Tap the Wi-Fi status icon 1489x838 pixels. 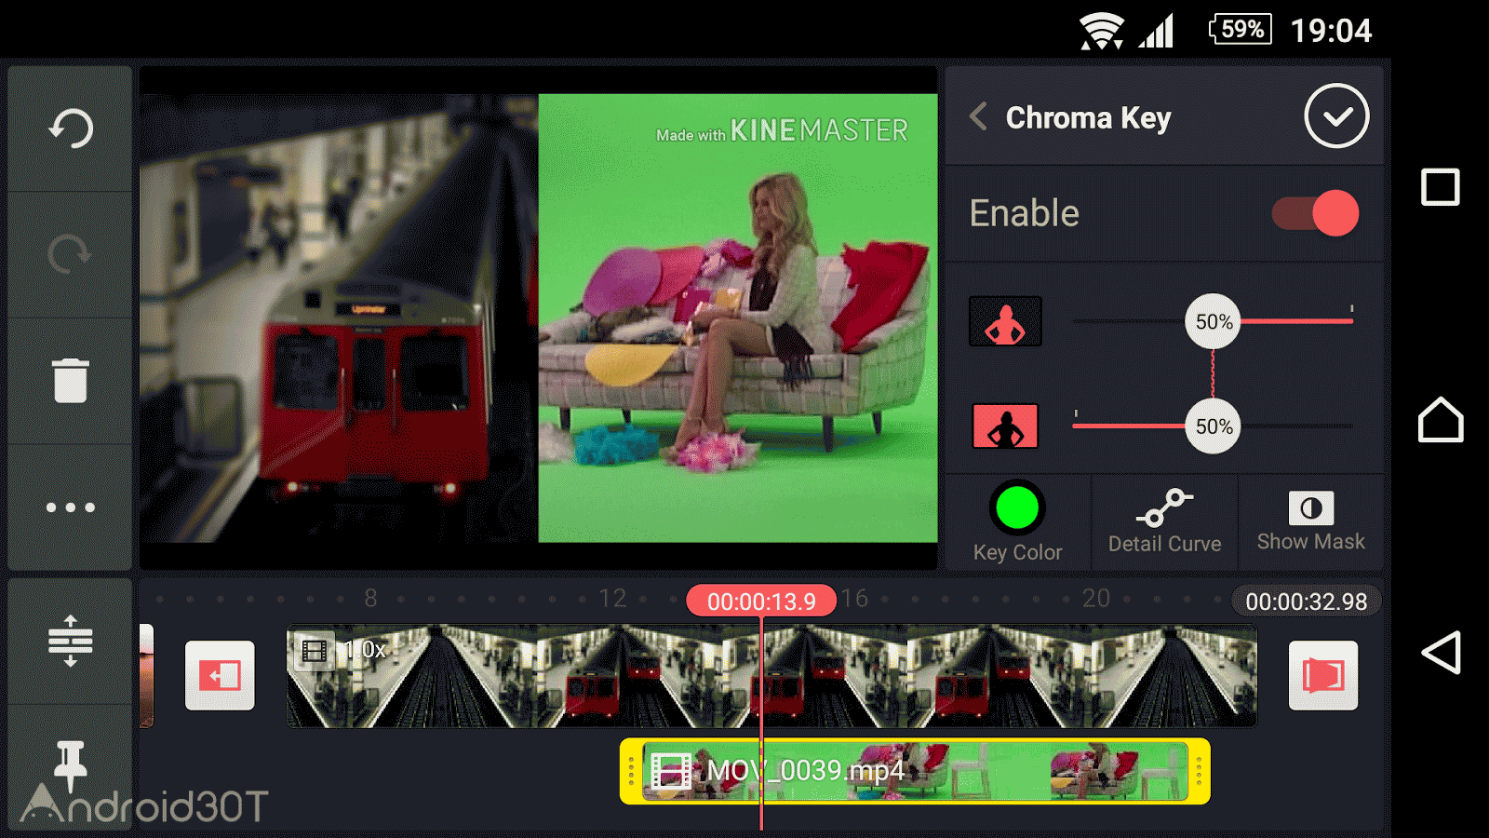click(1102, 32)
